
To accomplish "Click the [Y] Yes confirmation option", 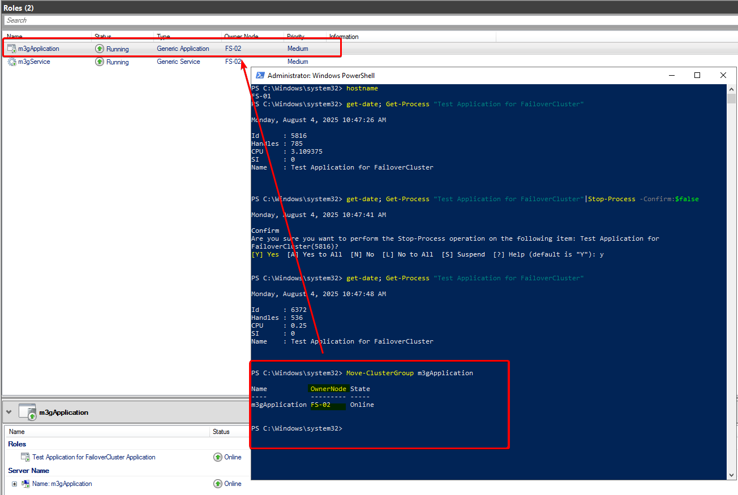I will coord(265,254).
